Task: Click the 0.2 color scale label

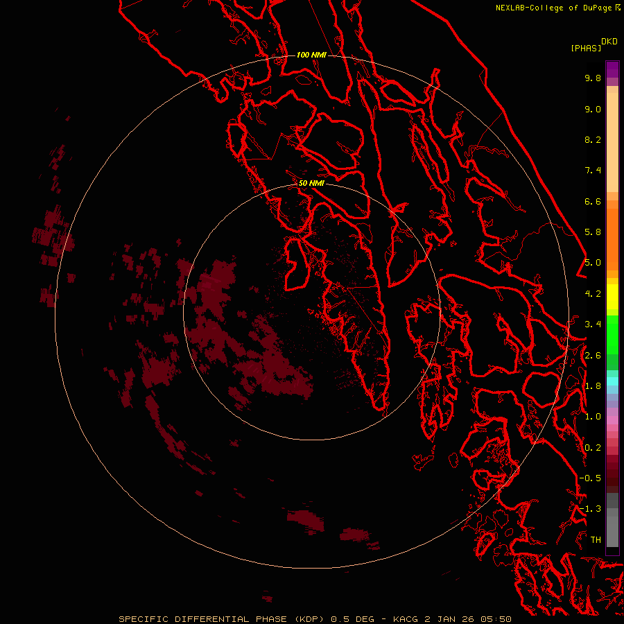Action: pyautogui.click(x=593, y=448)
